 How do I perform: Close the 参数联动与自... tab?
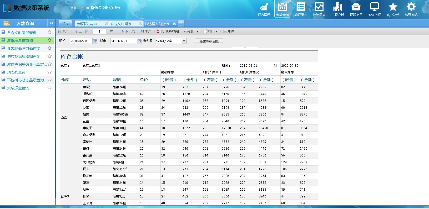point(106,24)
